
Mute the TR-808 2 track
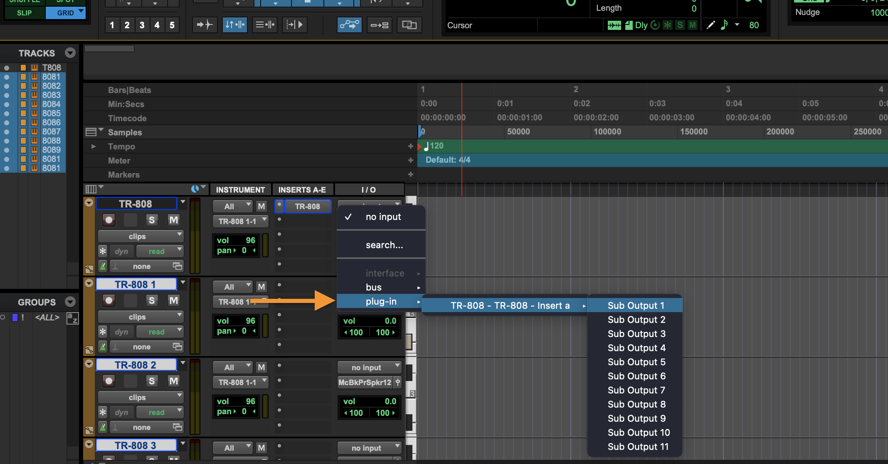(x=174, y=381)
